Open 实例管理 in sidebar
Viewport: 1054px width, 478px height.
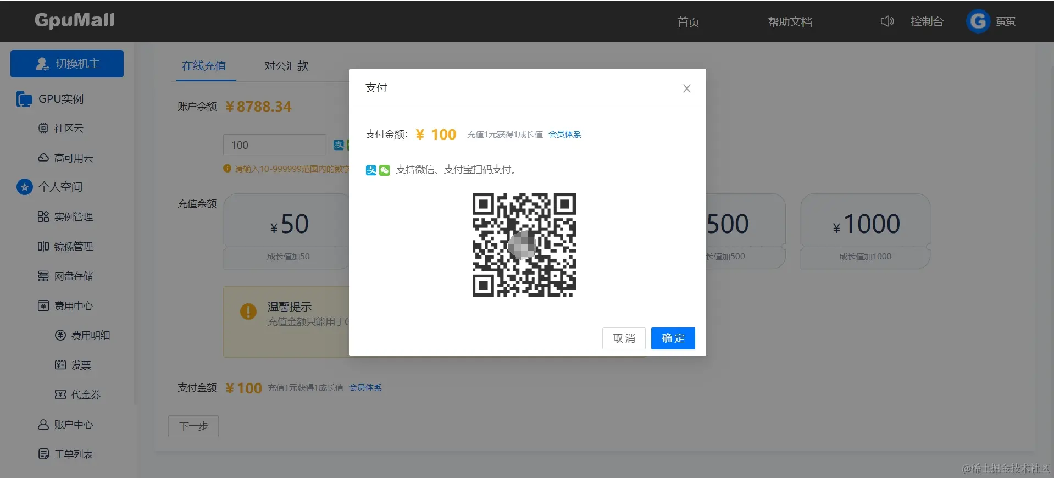74,217
